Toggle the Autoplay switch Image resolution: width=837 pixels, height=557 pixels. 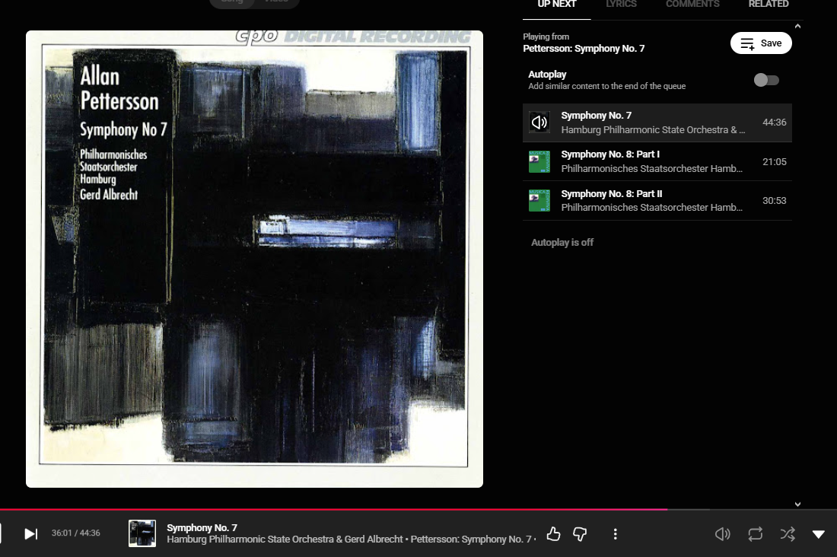[x=766, y=80]
